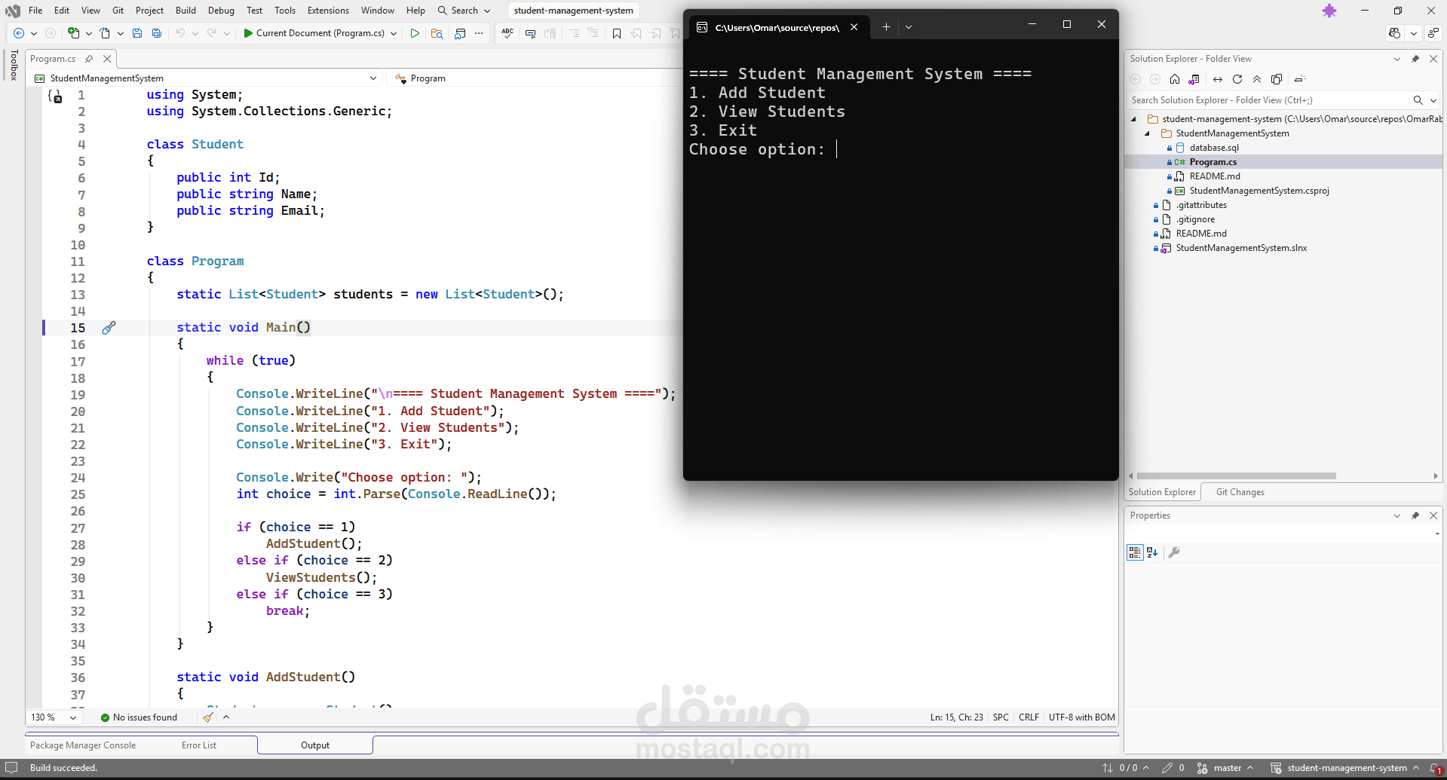This screenshot has height=780, width=1447.
Task: Click the spell checker ABC icon
Action: (x=507, y=33)
